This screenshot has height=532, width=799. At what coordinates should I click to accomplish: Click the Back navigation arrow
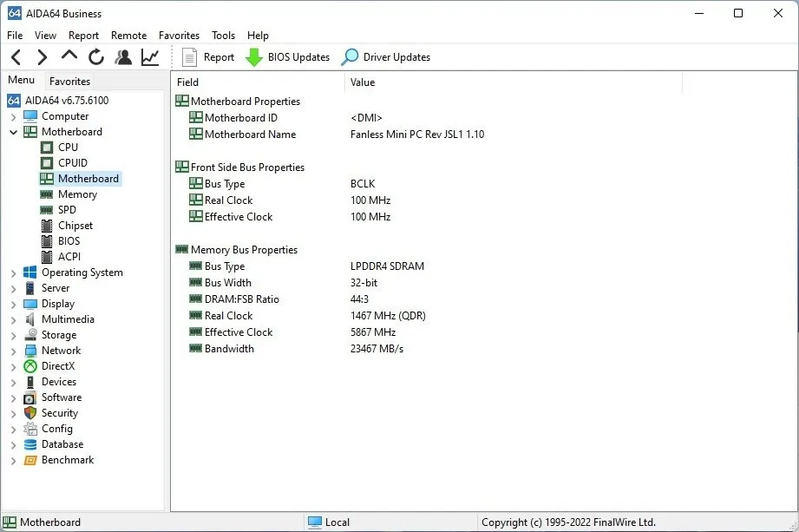click(x=16, y=57)
